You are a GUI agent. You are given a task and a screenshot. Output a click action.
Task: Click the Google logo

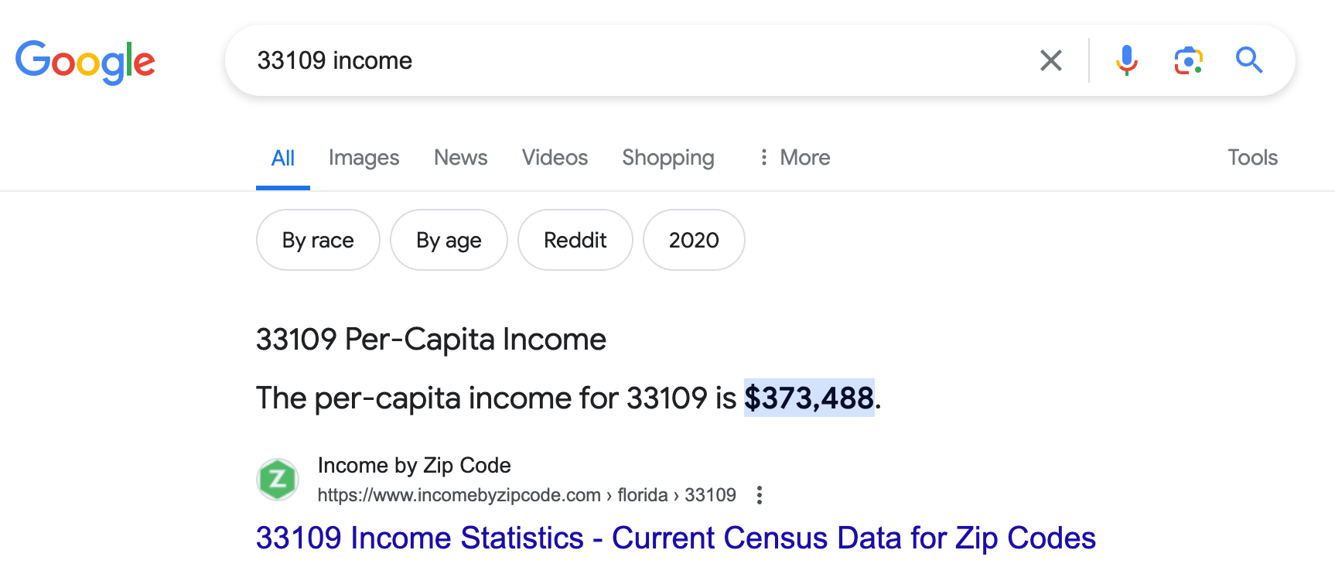85,61
